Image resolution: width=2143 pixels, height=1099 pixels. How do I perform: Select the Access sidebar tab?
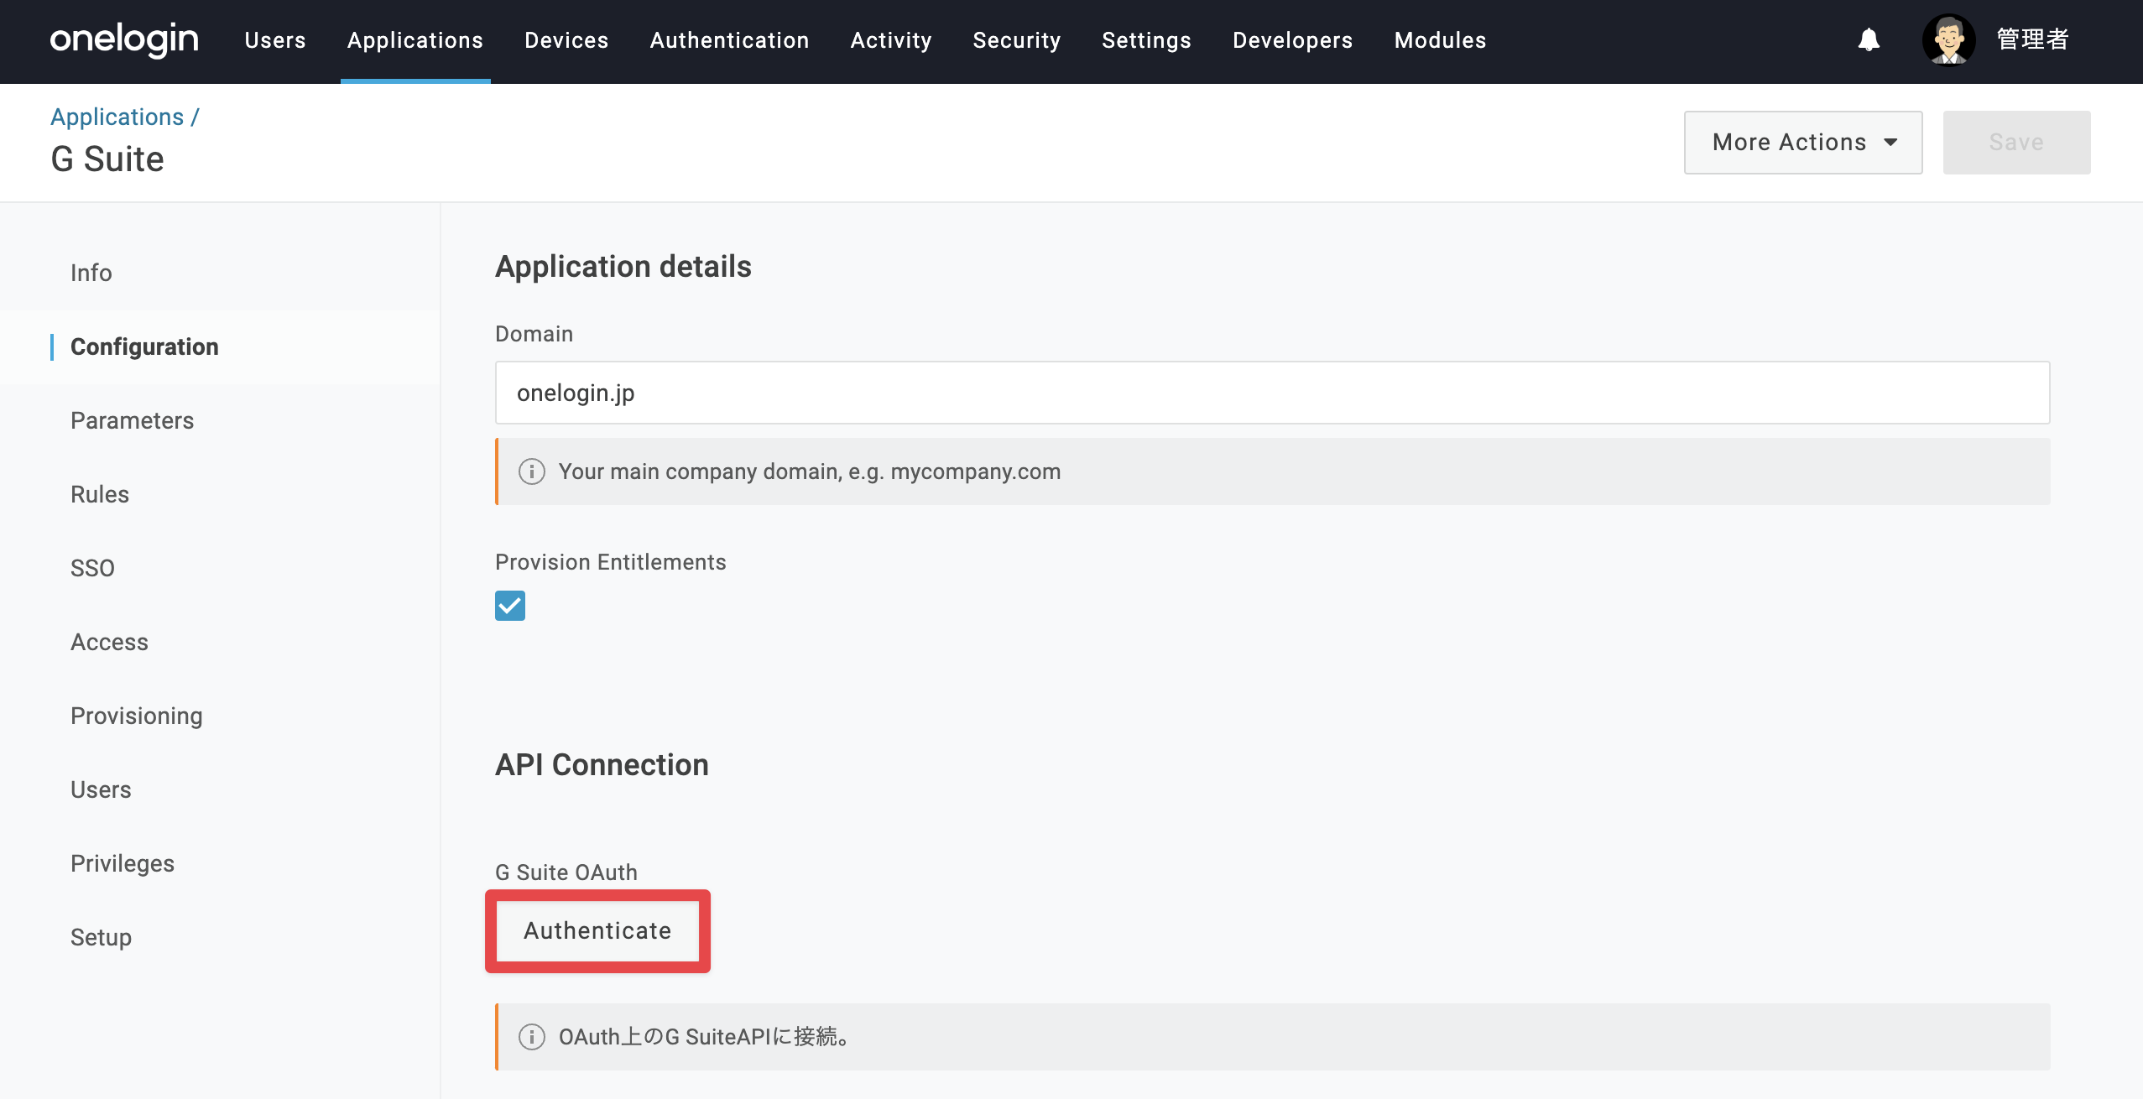220,643
